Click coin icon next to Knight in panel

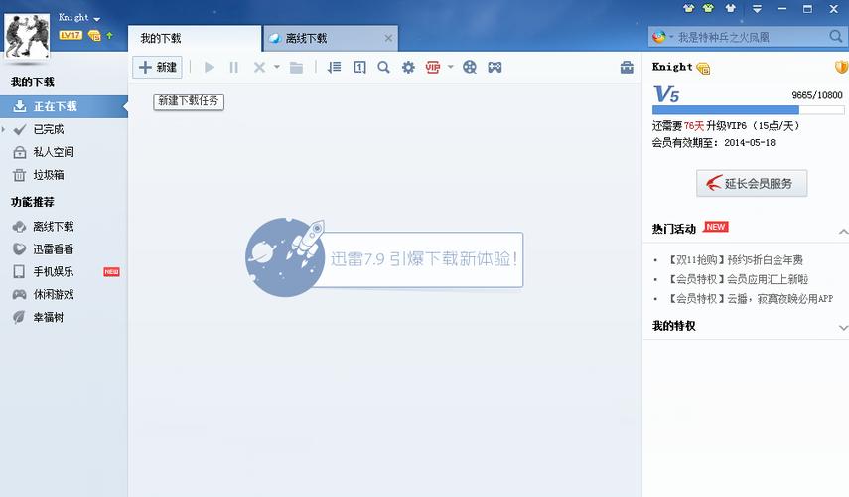point(703,68)
